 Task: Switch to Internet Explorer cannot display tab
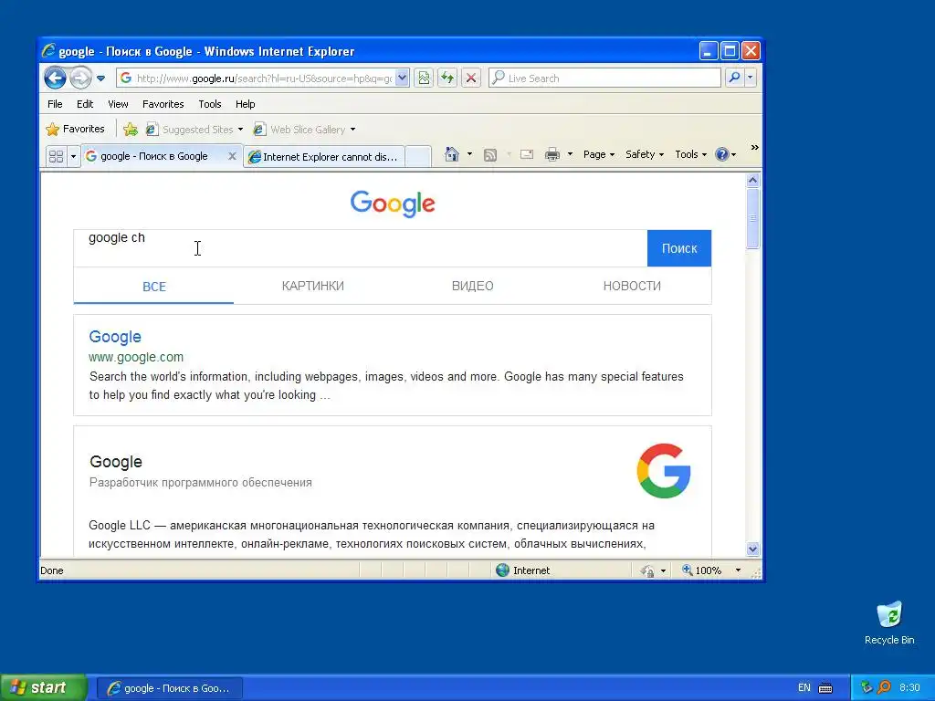click(324, 157)
